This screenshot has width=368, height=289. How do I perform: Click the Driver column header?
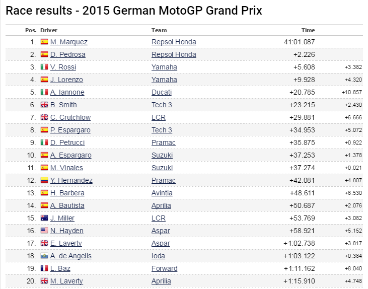[x=48, y=30]
